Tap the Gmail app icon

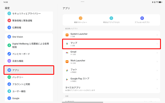click(x=67, y=53)
